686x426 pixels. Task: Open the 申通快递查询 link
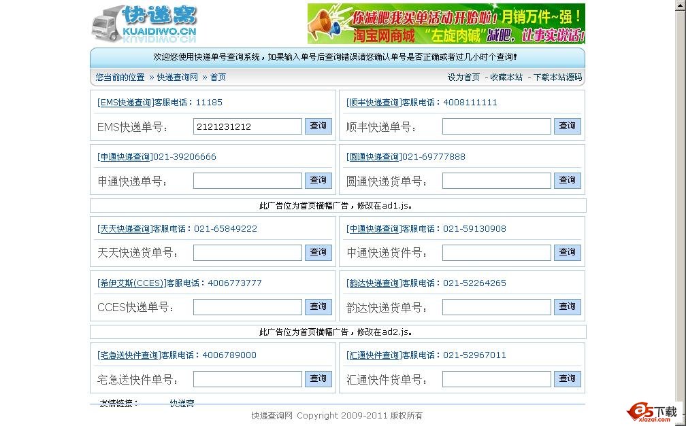click(125, 156)
